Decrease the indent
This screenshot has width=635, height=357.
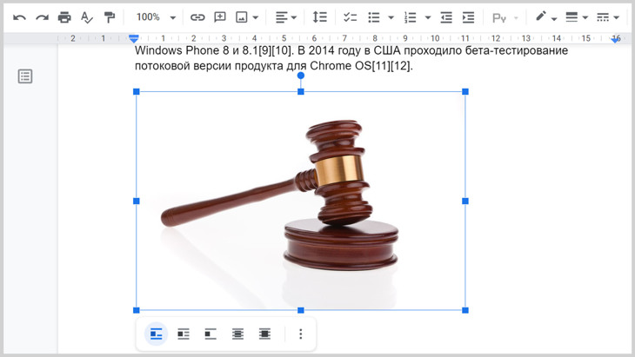pos(446,17)
